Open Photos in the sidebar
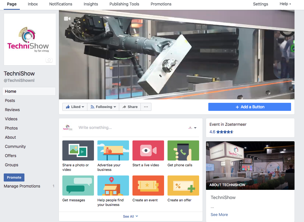 (x=11, y=128)
